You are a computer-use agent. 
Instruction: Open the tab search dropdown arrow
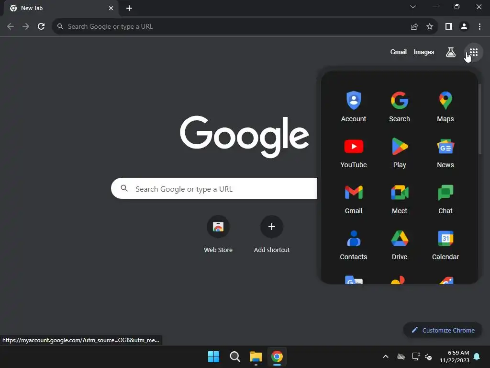tap(413, 7)
